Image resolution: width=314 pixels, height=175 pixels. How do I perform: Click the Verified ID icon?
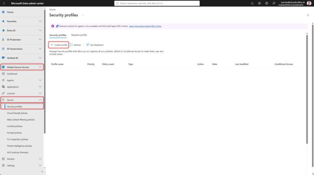click(x=3, y=58)
